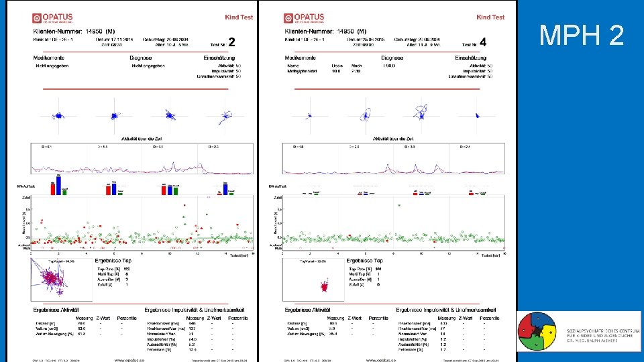
Task: Click the colorful puzzle-heads logo of the Sozialpsychiatrisches Centrum
Action: point(537,330)
